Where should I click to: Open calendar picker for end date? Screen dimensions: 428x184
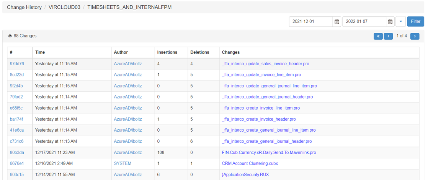coord(390,22)
